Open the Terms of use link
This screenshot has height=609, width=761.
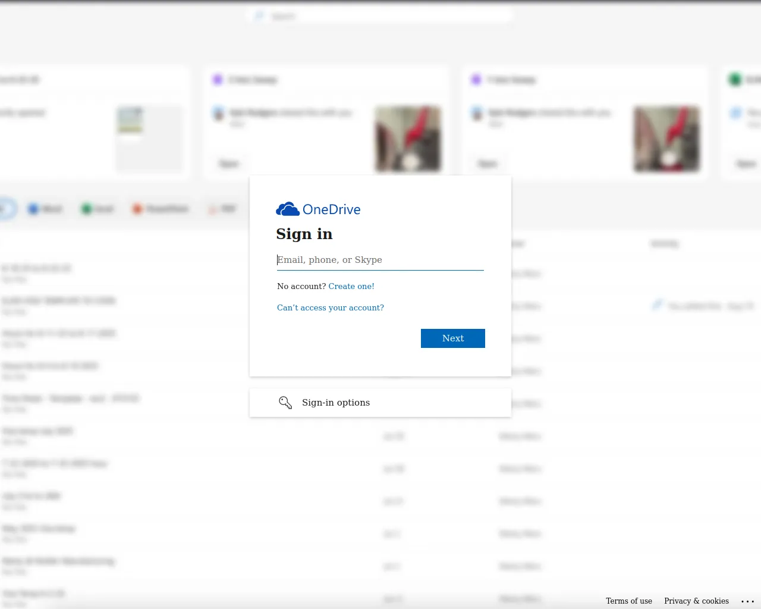(x=629, y=601)
